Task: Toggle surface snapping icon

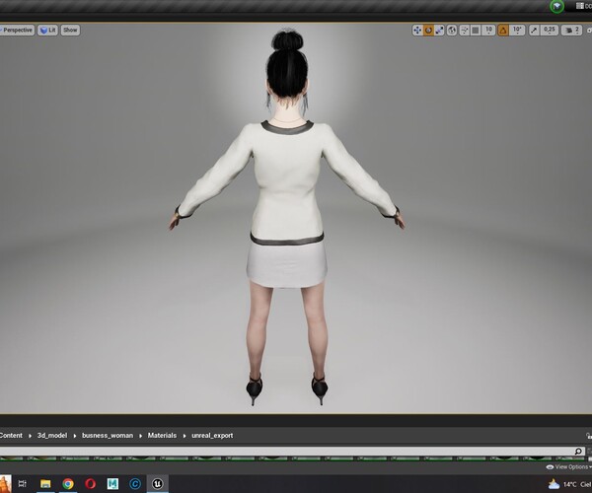Action: pos(465,31)
